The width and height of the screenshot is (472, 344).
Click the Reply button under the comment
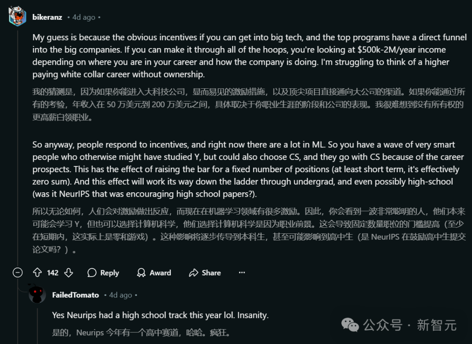pos(103,273)
